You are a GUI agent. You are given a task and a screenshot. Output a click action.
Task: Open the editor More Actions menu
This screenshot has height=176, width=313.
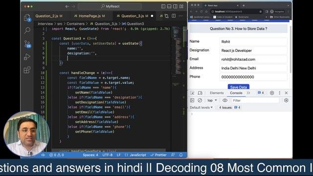tap(180, 16)
